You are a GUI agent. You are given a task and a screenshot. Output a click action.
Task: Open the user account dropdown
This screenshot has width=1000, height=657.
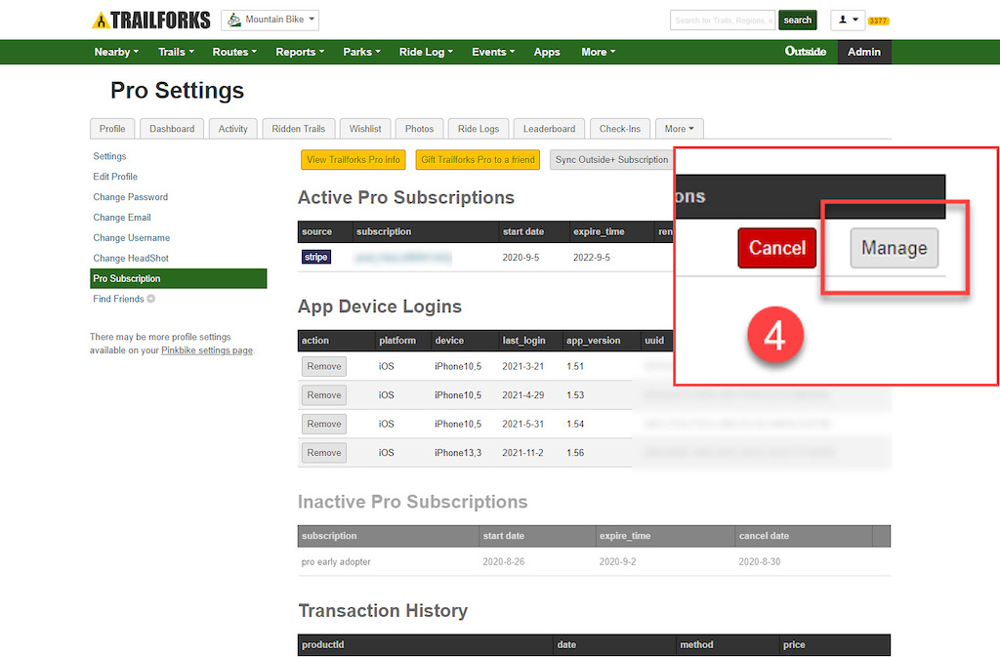pos(848,20)
